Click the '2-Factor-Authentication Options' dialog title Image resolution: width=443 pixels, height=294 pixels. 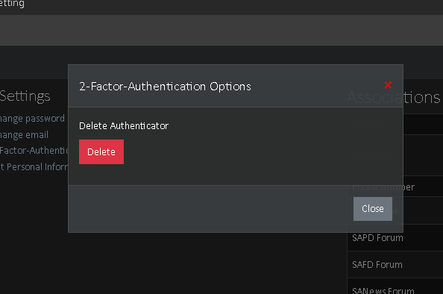pos(165,87)
